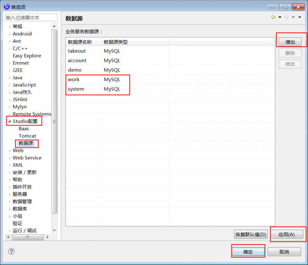Expand the Web Service tree node
The image size is (308, 265).
coord(9,158)
